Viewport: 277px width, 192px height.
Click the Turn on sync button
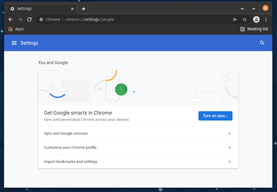click(215, 116)
